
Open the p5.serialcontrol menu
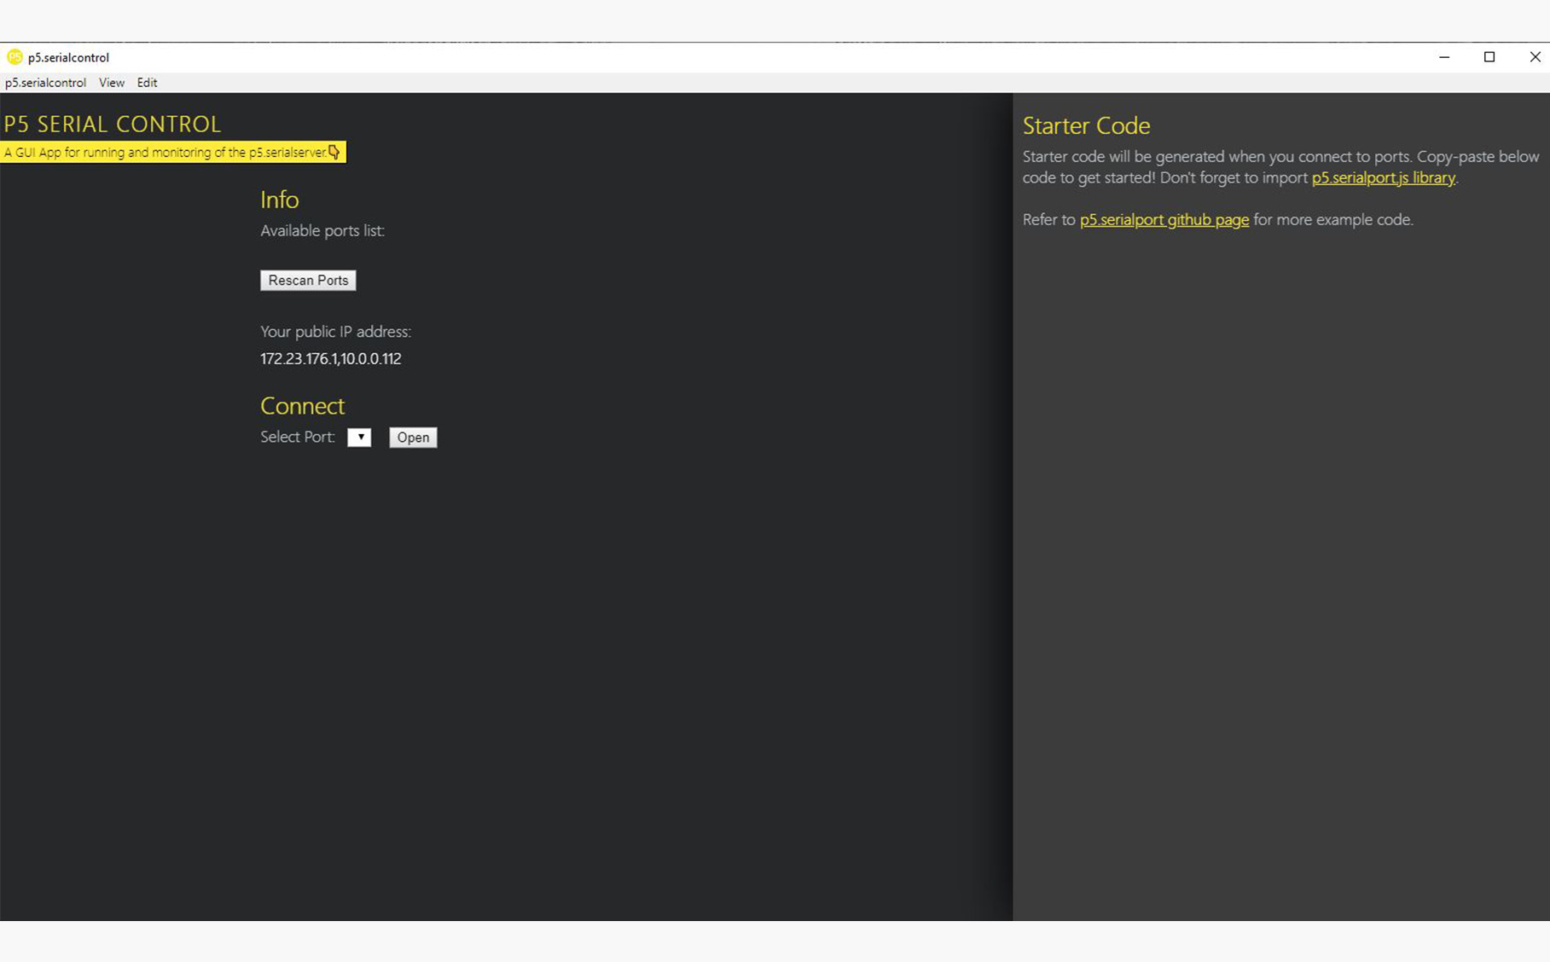click(45, 83)
